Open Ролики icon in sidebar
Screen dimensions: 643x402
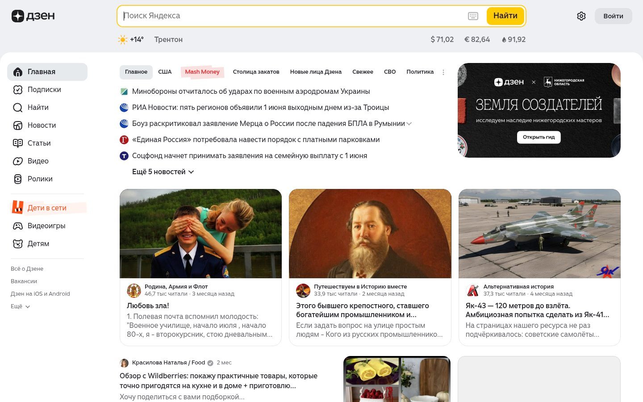pos(18,179)
